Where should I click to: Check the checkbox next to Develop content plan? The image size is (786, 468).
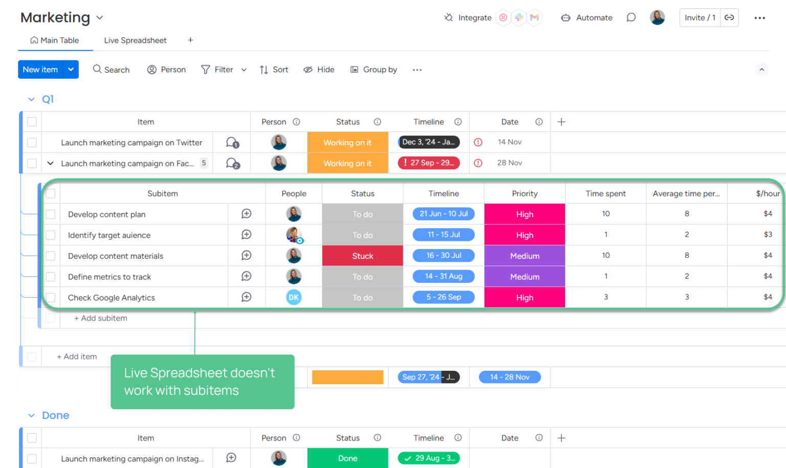coord(50,214)
